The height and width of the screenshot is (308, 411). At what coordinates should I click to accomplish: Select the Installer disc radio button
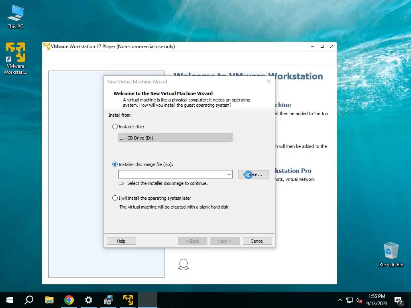[x=115, y=127]
